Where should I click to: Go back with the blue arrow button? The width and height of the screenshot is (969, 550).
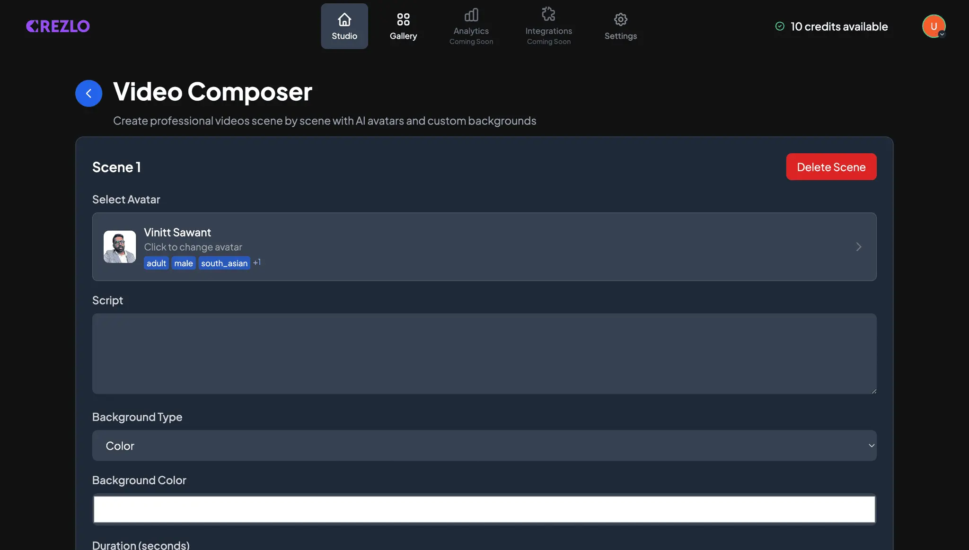(x=88, y=93)
